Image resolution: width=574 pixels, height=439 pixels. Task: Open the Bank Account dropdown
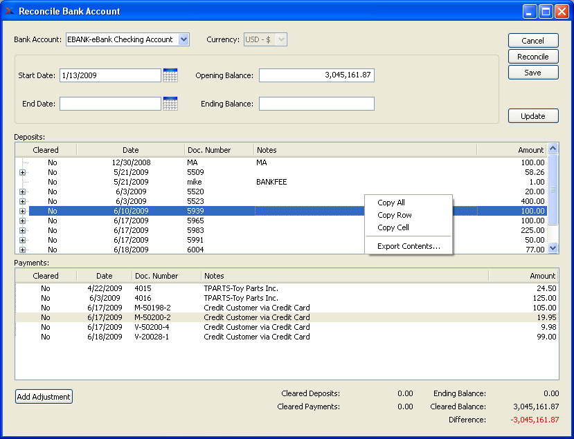click(x=183, y=39)
